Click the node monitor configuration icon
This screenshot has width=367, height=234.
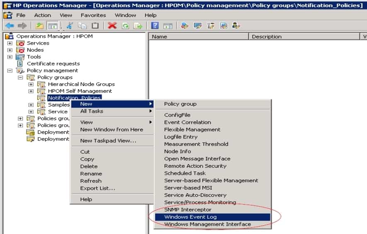click(197, 26)
